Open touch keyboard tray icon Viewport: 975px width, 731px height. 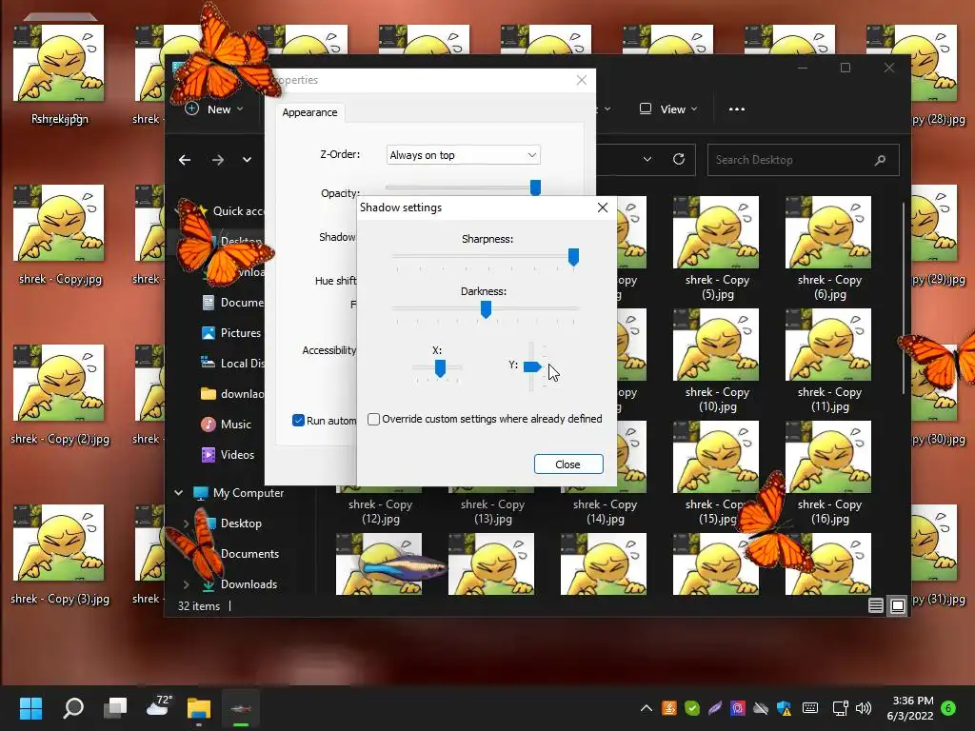pos(810,708)
